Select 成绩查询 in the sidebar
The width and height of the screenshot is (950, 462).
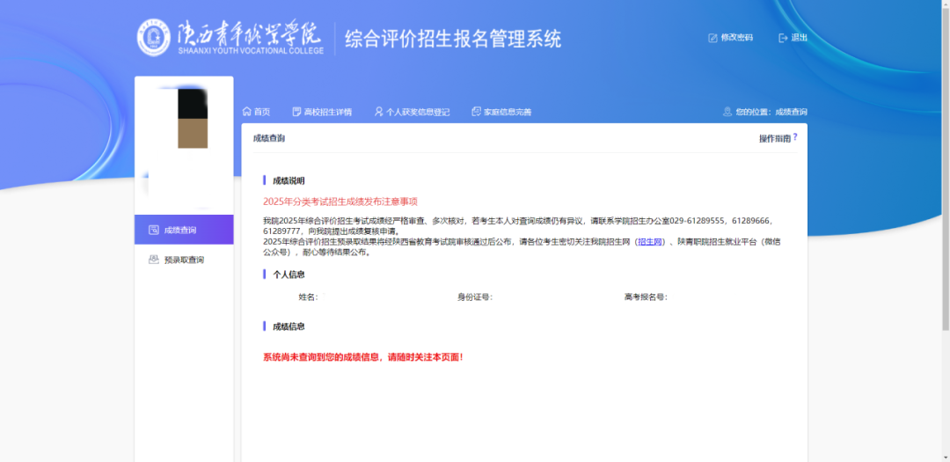pyautogui.click(x=184, y=230)
